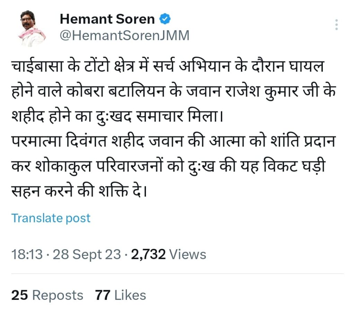The image size is (355, 313).
Task: Click the Hemant Soren display name
Action: (107, 19)
